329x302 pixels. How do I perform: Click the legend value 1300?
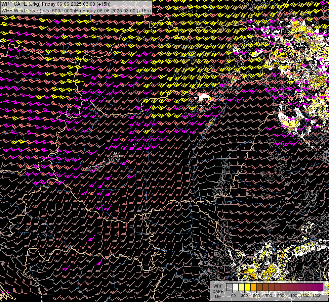[x=305, y=296]
